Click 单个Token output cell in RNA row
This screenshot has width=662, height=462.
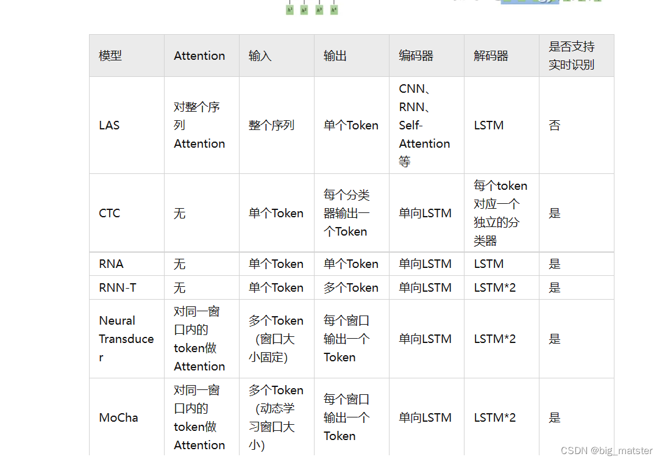[x=352, y=264]
